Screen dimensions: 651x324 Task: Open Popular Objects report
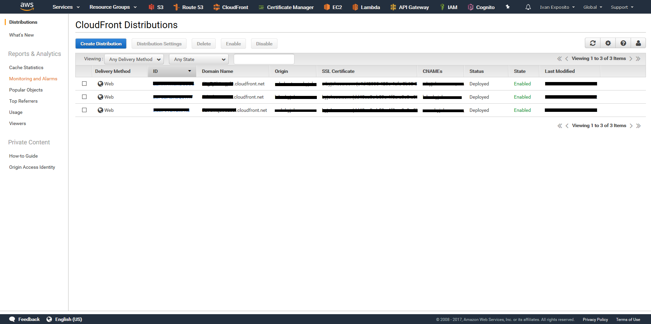(x=26, y=90)
